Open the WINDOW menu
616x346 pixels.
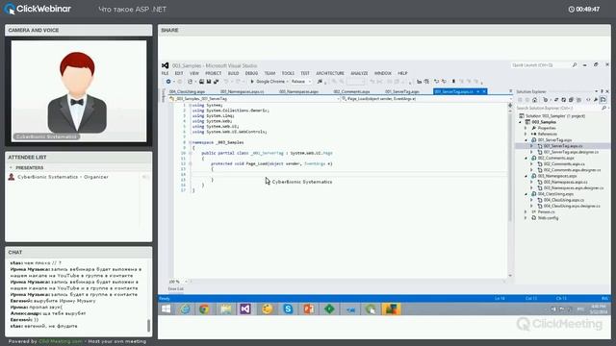(x=383, y=73)
